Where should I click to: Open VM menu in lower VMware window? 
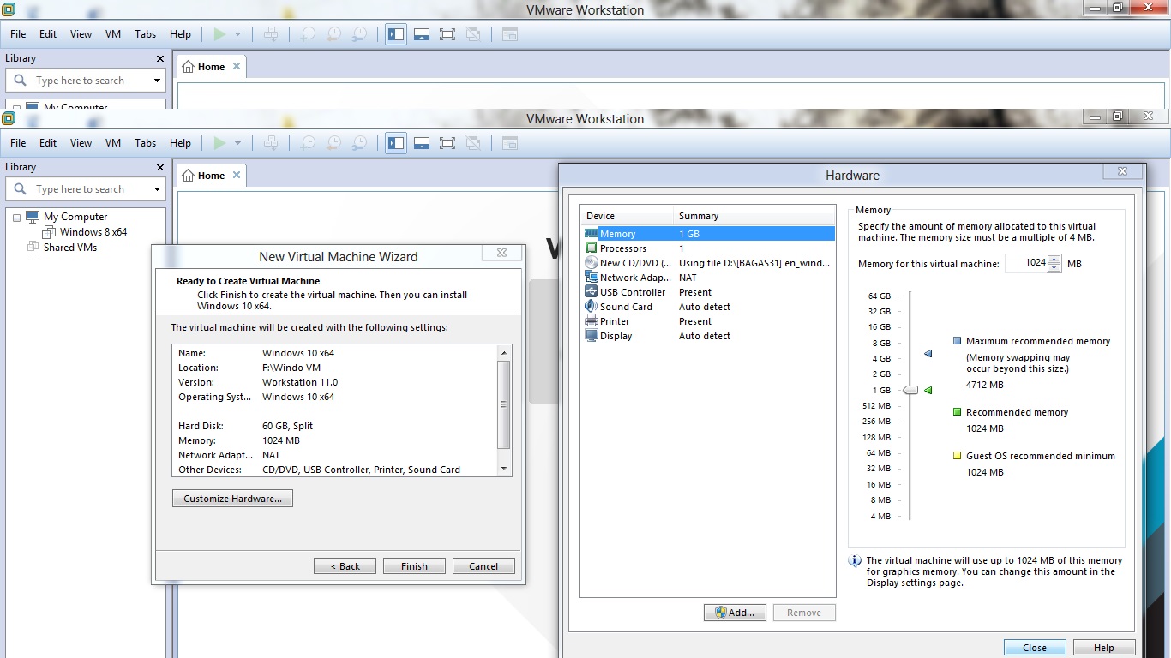(x=113, y=143)
